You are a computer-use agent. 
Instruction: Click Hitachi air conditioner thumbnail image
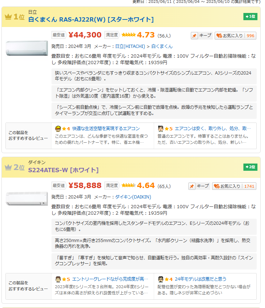(x=27, y=48)
